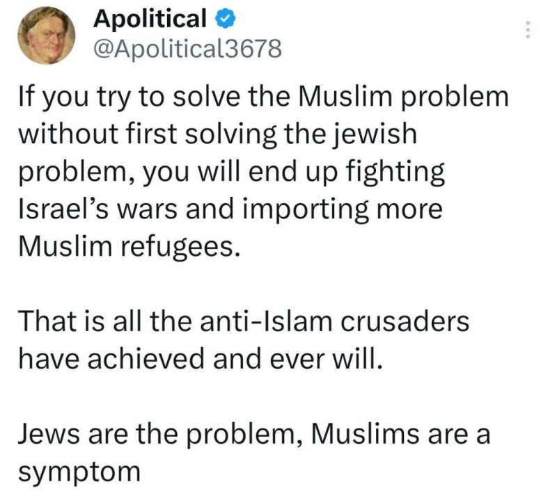The image size is (557, 496).
Task: Click the word "anti-Islam" in the post
Action: click(x=266, y=321)
